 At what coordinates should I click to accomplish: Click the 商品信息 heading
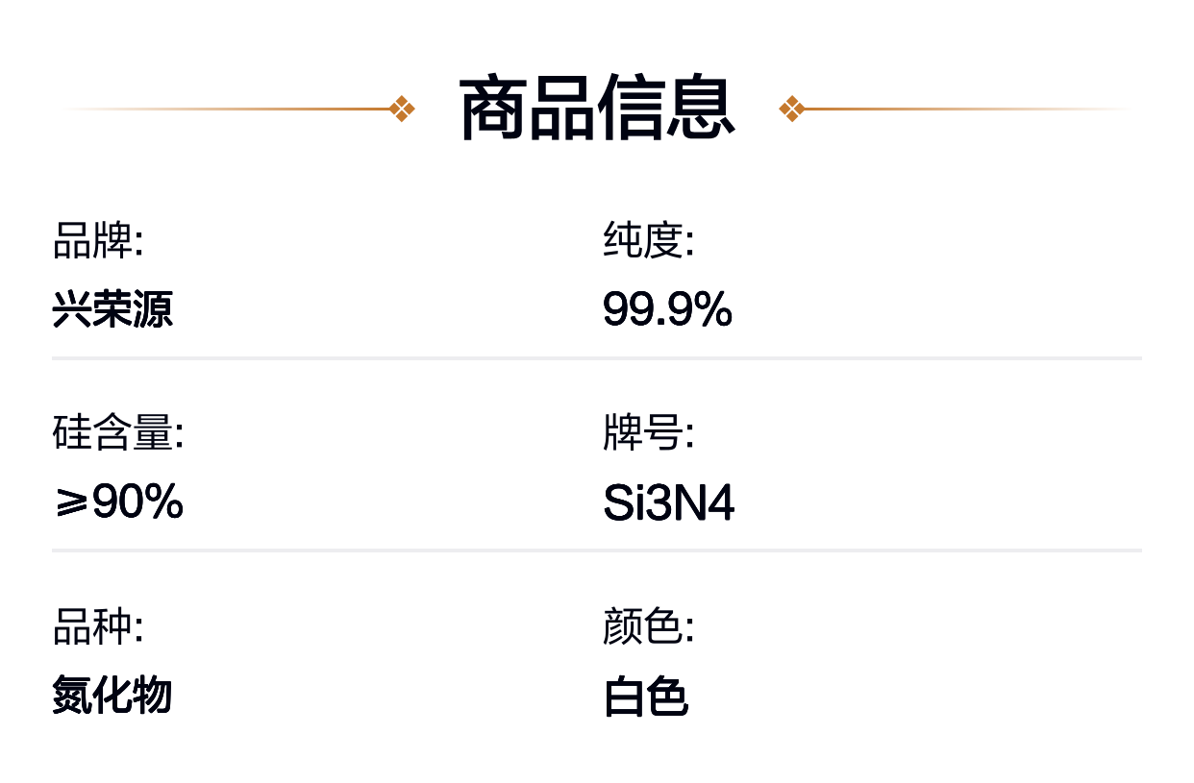[597, 109]
